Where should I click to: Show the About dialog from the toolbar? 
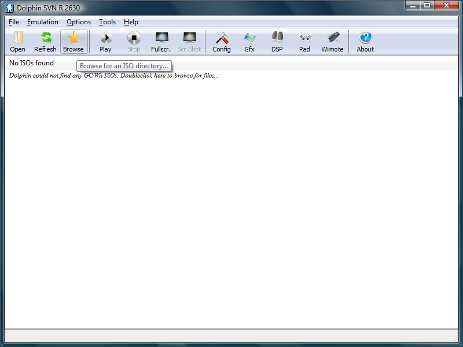[365, 42]
